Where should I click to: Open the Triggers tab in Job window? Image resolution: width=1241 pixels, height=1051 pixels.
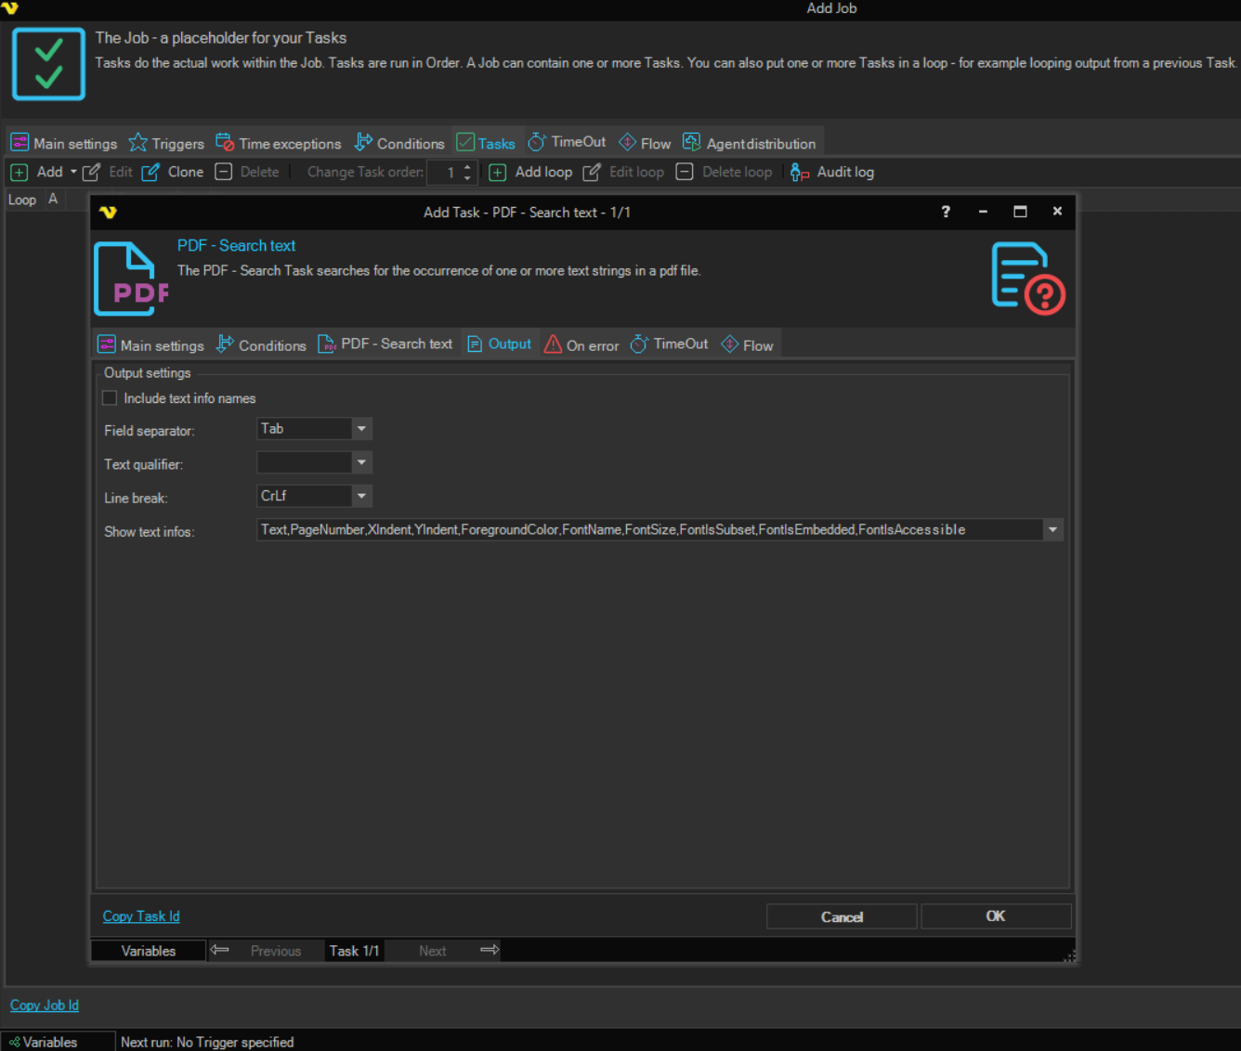click(166, 143)
